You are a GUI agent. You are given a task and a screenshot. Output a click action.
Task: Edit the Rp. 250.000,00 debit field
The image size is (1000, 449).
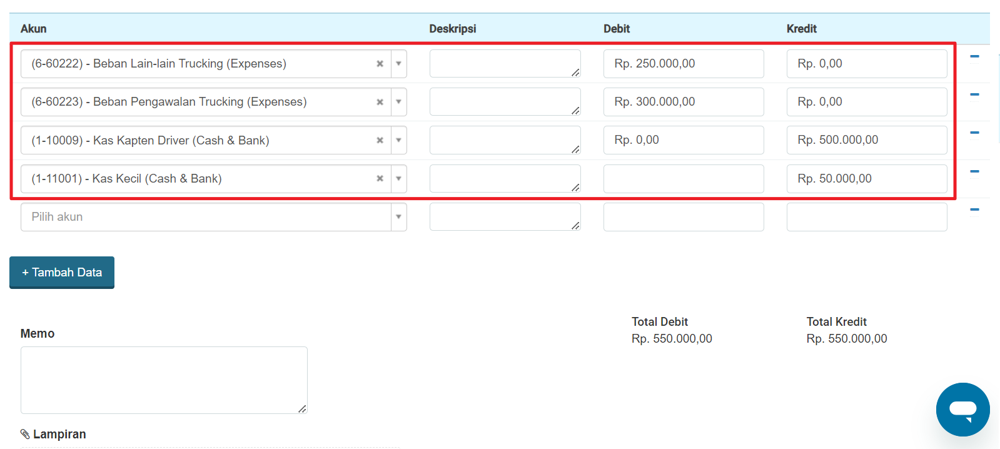click(683, 64)
